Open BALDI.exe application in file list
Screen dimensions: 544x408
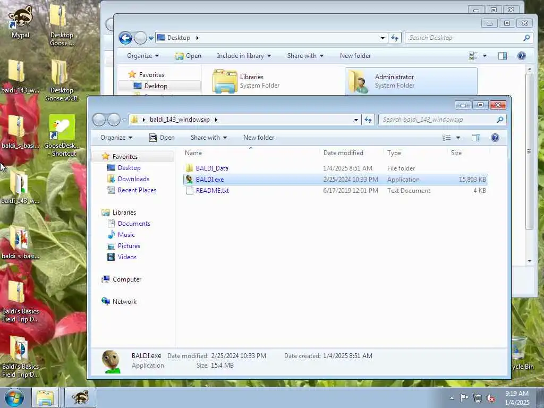[336, 180]
